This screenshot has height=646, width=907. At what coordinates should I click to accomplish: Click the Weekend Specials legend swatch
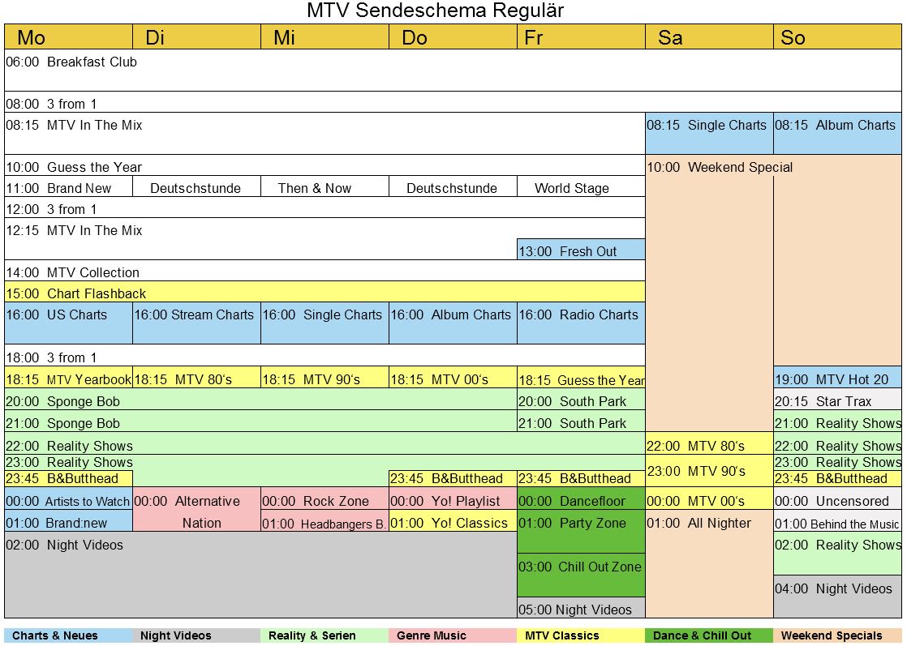point(837,635)
